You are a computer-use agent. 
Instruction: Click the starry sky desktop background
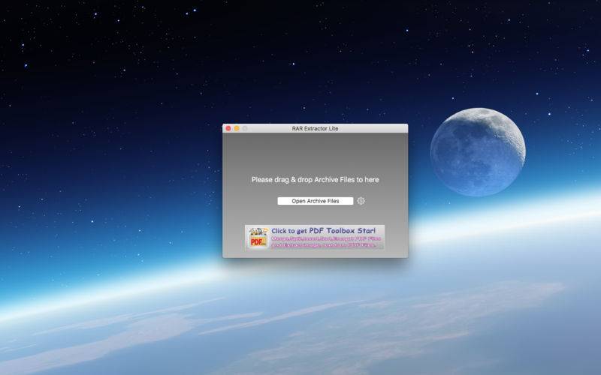(115, 76)
